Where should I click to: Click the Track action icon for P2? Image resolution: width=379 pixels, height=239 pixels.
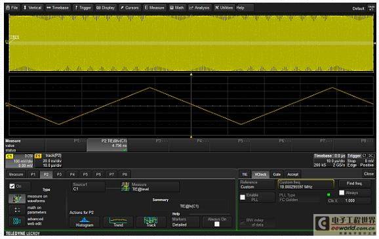151,222
